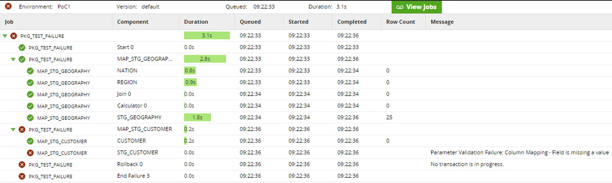Click the red failure icon beside Environment

pos(8,7)
